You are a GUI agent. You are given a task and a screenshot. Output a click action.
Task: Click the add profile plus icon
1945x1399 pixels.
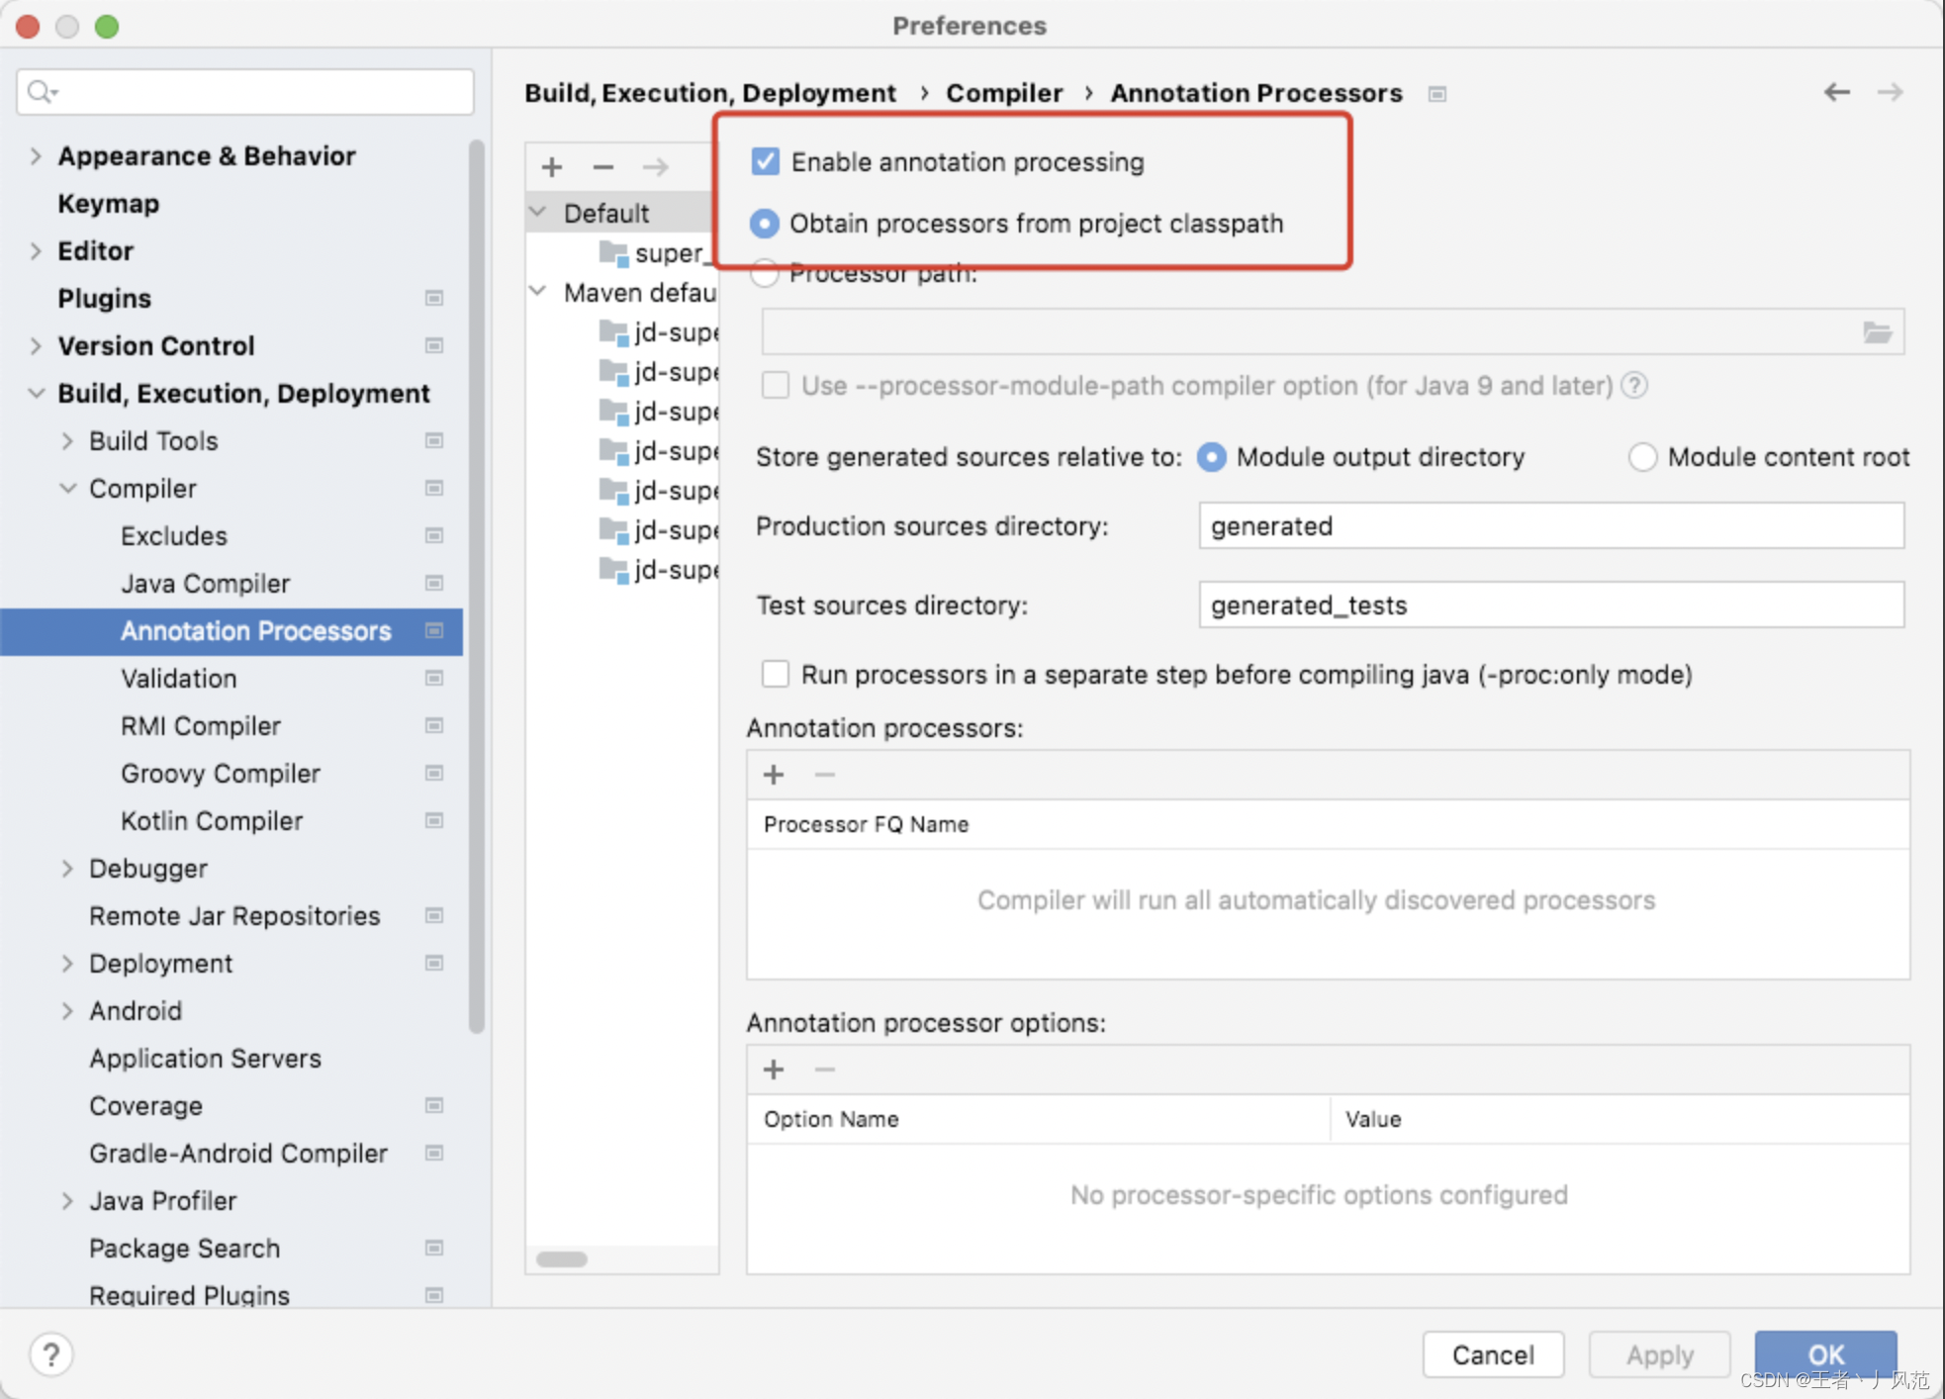[552, 166]
